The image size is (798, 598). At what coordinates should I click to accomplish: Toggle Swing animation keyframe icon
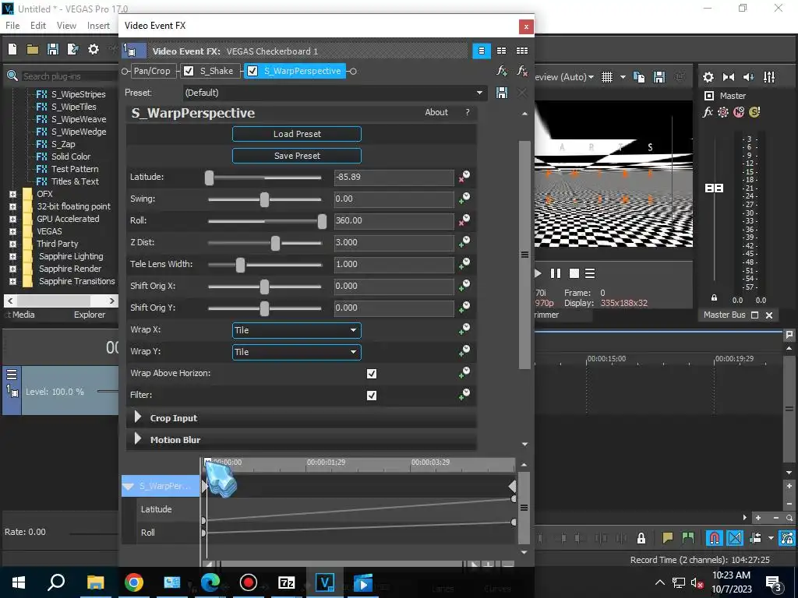click(464, 199)
